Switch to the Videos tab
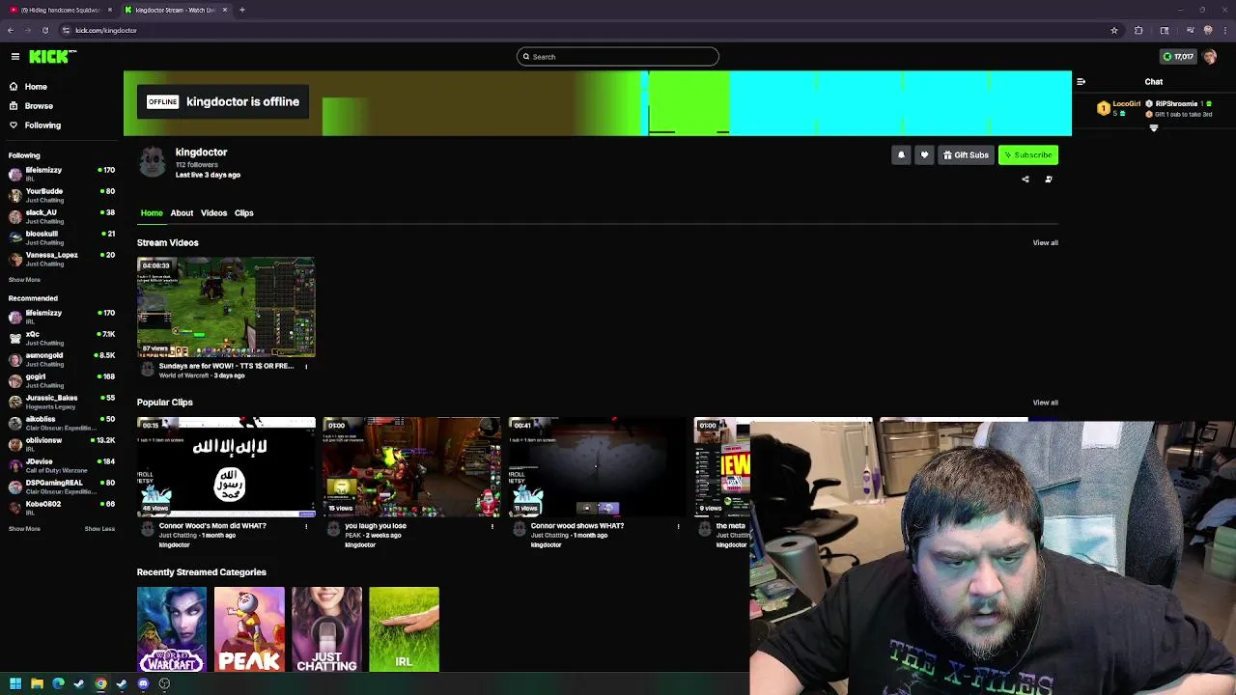Viewport: 1236px width, 695px height. (x=213, y=213)
